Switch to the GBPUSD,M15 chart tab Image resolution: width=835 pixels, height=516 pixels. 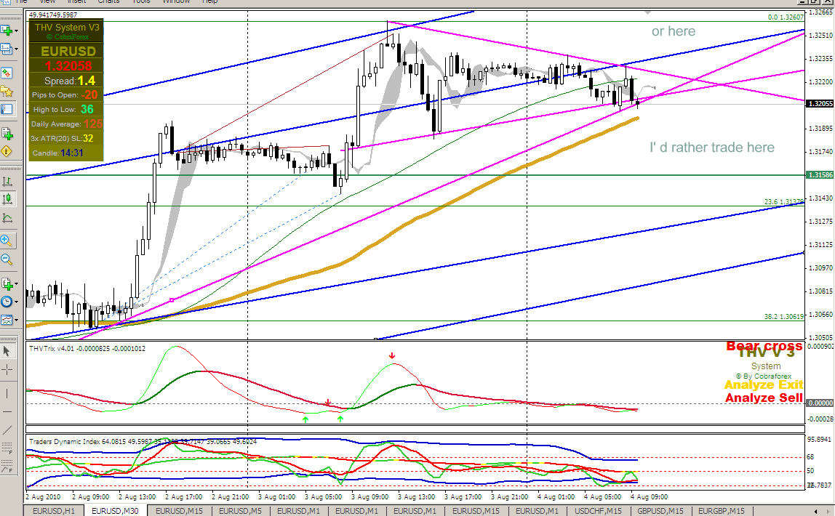(660, 511)
